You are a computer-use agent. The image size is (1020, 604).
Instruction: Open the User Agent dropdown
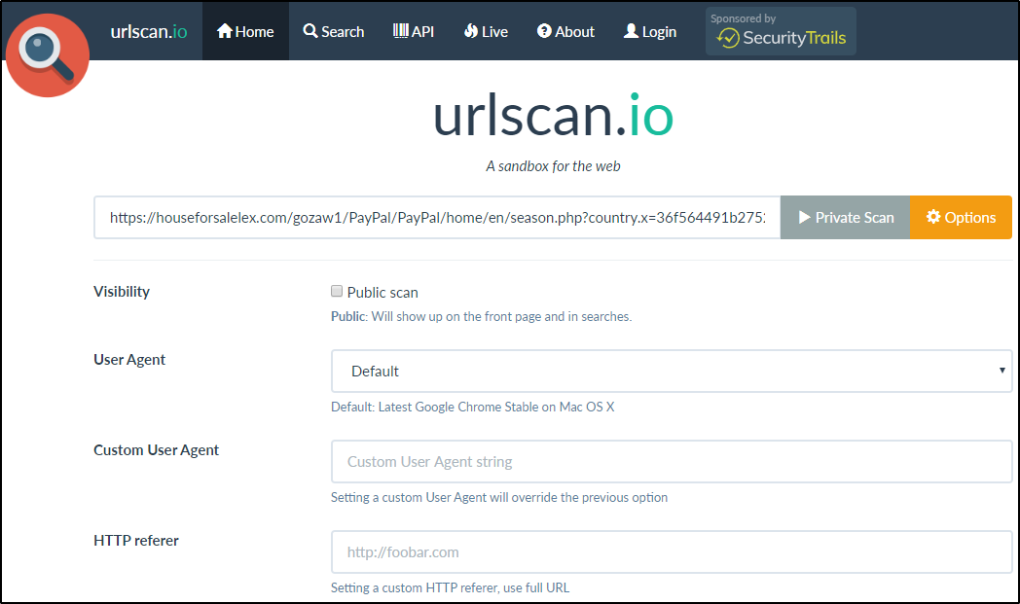pos(672,372)
